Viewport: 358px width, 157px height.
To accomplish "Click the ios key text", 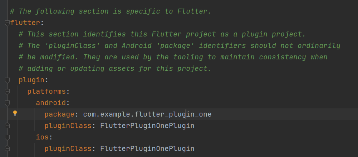I will click(42, 137).
